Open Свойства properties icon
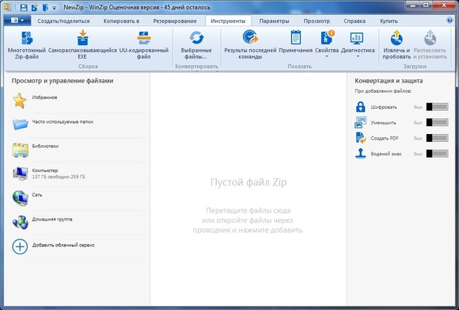The height and width of the screenshot is (310, 459). (327, 38)
